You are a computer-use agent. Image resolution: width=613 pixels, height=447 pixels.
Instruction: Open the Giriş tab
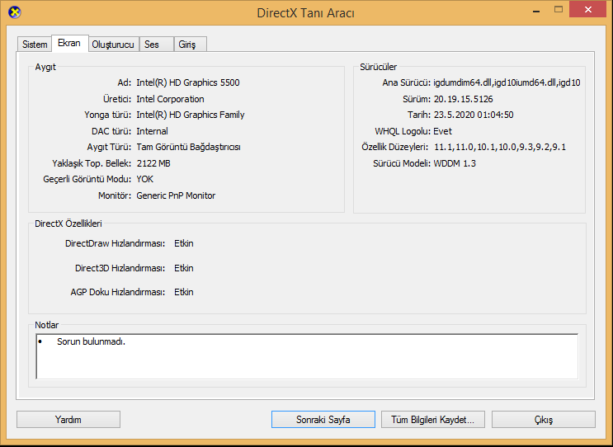point(191,45)
